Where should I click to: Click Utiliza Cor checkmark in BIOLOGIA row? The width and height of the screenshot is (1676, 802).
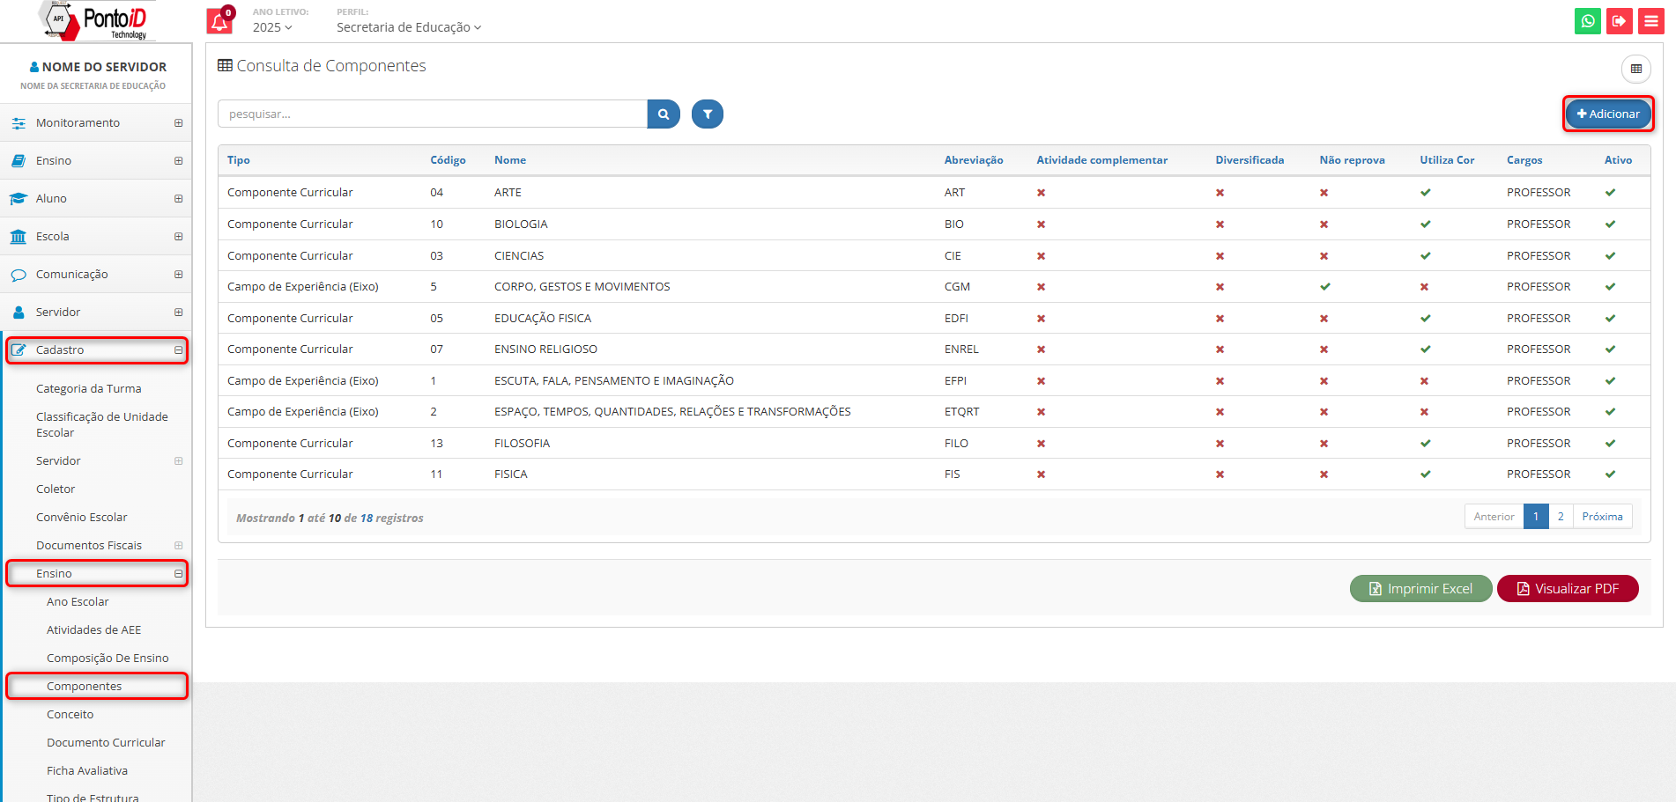pyautogui.click(x=1425, y=224)
